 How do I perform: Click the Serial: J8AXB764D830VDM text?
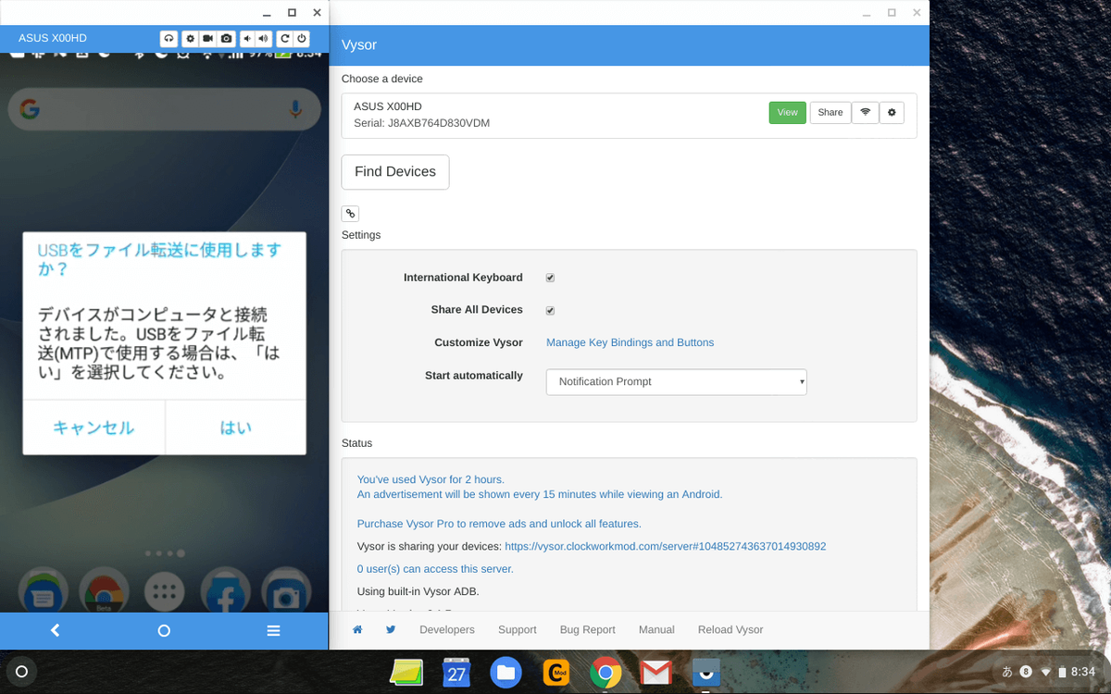click(x=421, y=123)
